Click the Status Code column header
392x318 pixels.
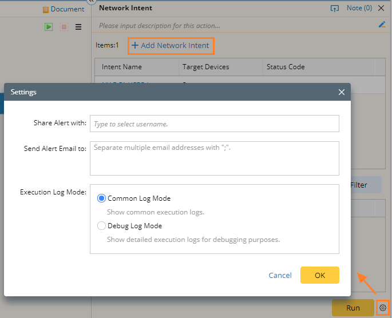319,67
